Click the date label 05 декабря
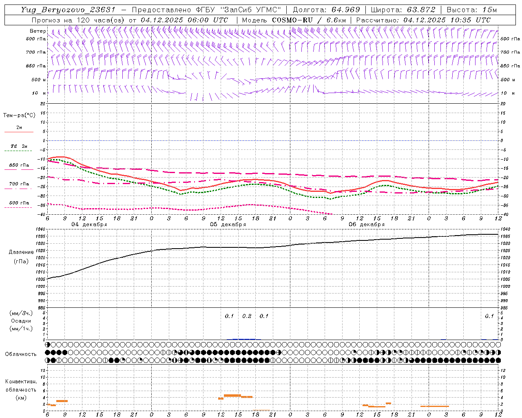522x418 pixels. tap(228, 225)
